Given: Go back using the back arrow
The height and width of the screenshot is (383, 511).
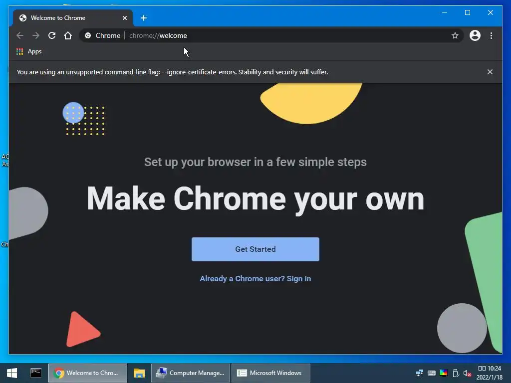Looking at the screenshot, I should (20, 35).
